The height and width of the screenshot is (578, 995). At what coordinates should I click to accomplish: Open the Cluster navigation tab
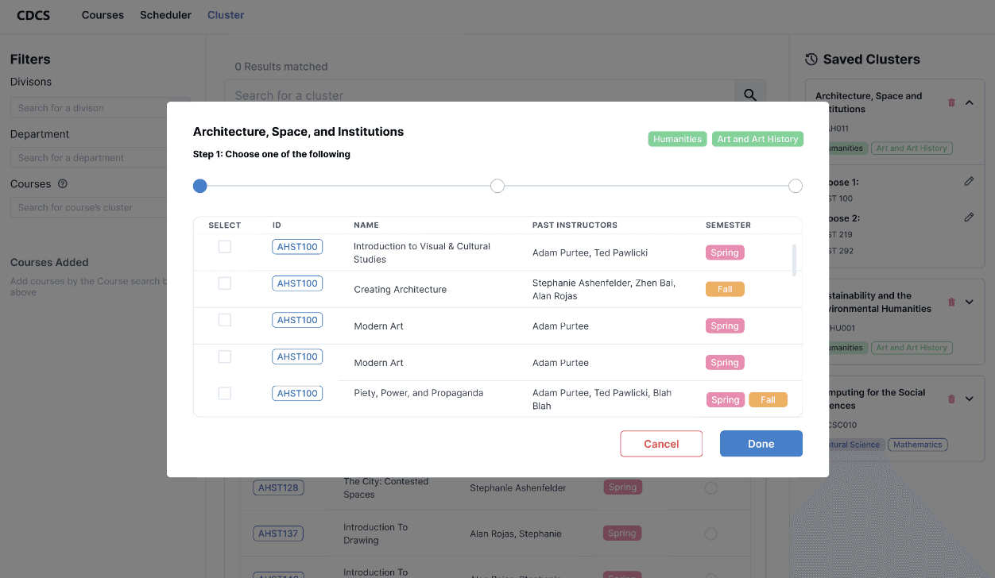pyautogui.click(x=226, y=15)
